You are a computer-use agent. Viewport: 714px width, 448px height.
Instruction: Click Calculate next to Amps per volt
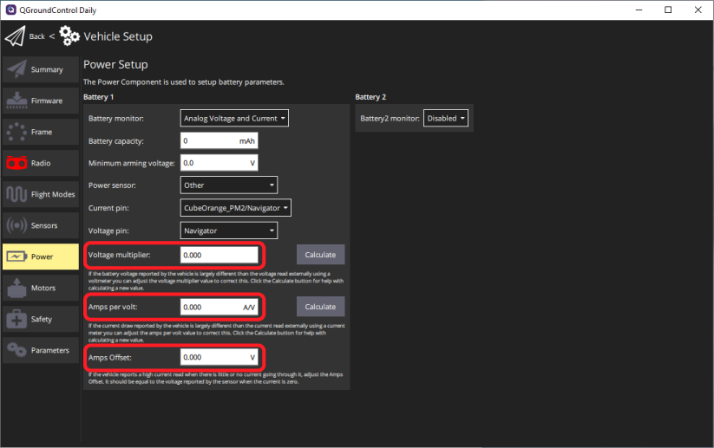pyautogui.click(x=320, y=307)
